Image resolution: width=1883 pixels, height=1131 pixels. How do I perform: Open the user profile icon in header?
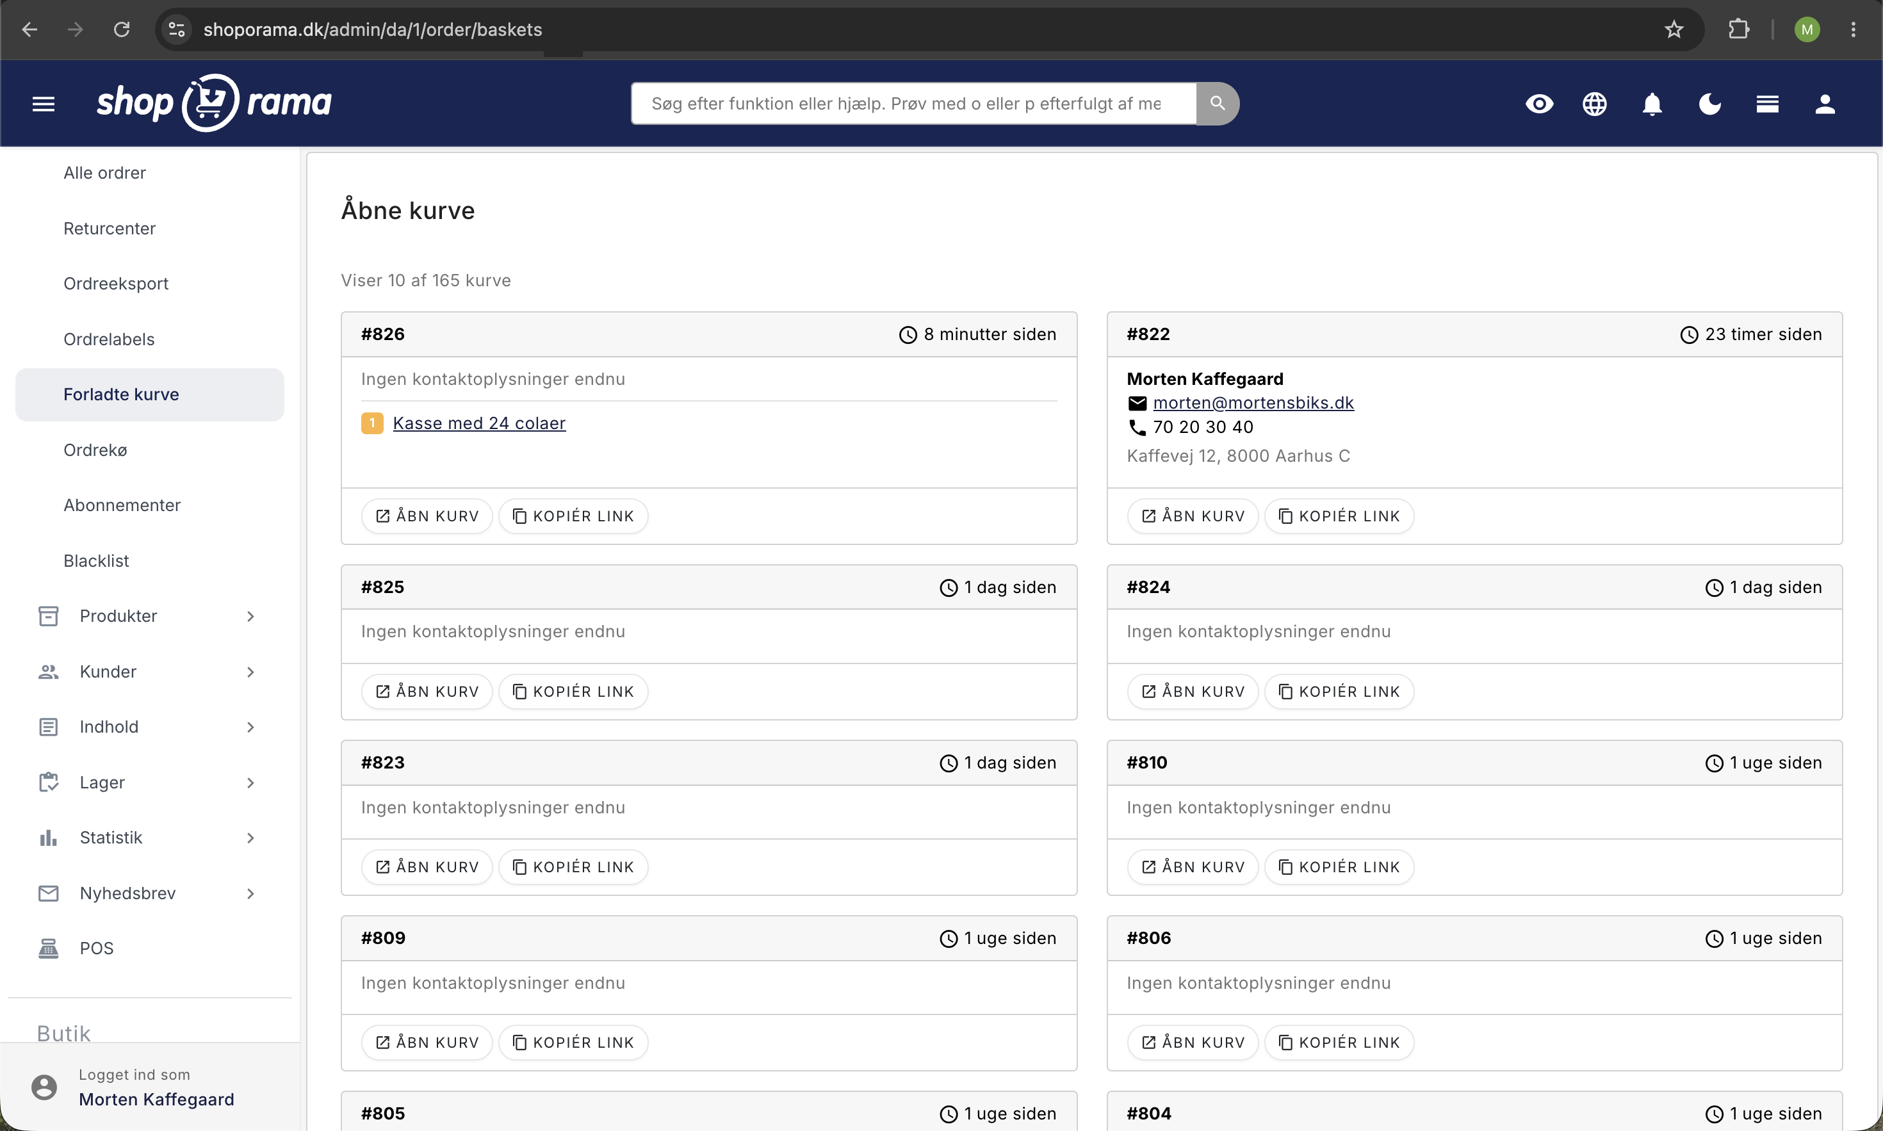[x=1825, y=104]
